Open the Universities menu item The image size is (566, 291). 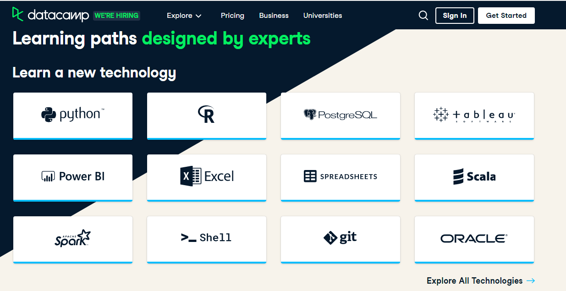pyautogui.click(x=323, y=16)
